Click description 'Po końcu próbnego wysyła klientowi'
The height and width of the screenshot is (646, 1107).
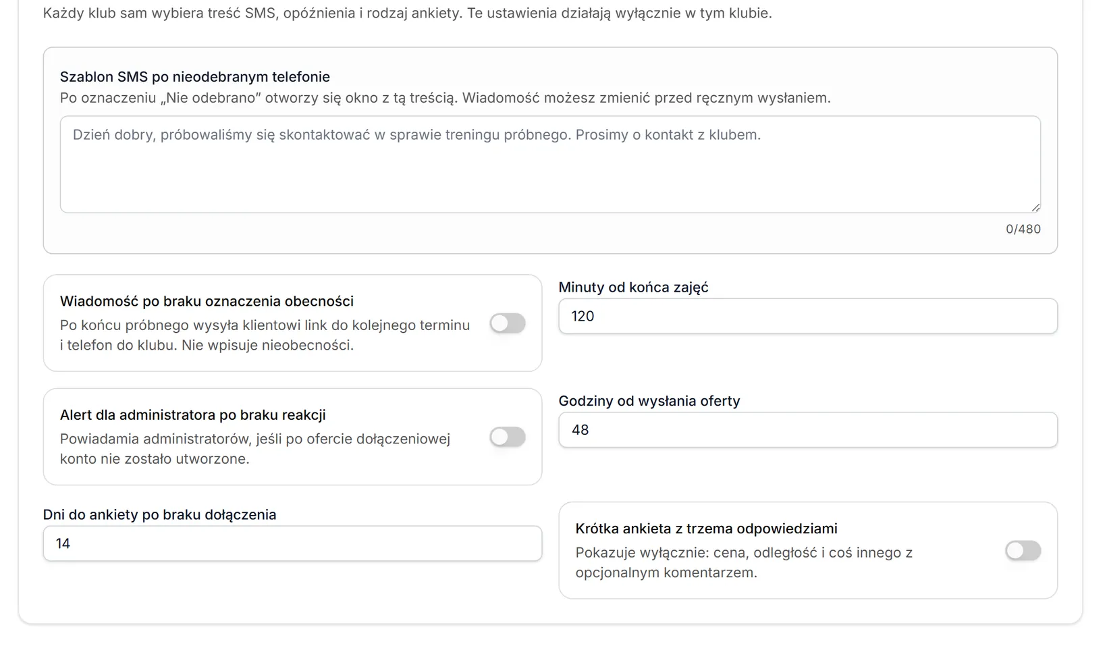(265, 335)
